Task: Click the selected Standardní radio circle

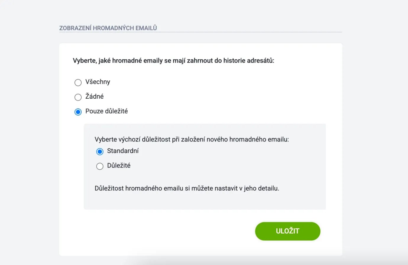Action: click(x=100, y=152)
